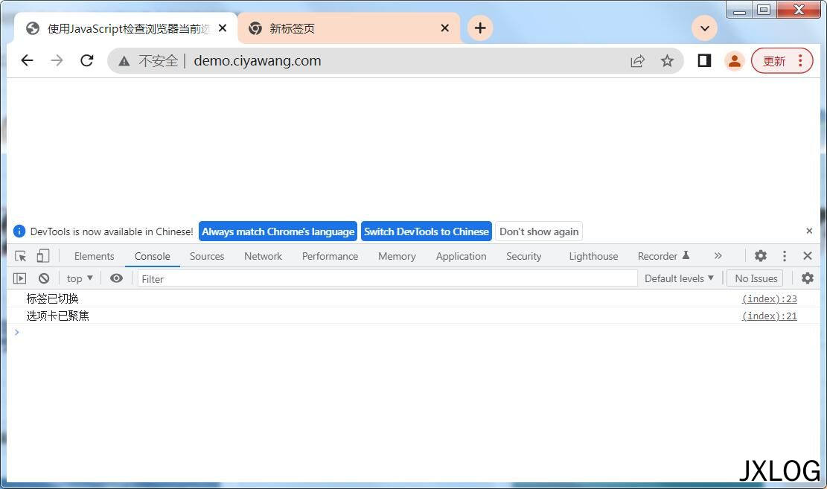Image resolution: width=827 pixels, height=489 pixels.
Task: Reload the page with the refresh icon
Action: click(87, 61)
